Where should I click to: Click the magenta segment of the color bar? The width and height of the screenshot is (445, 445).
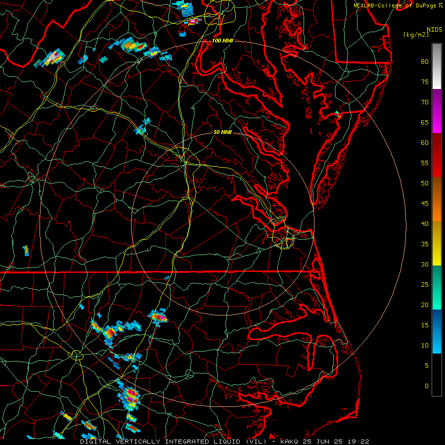[x=437, y=111]
